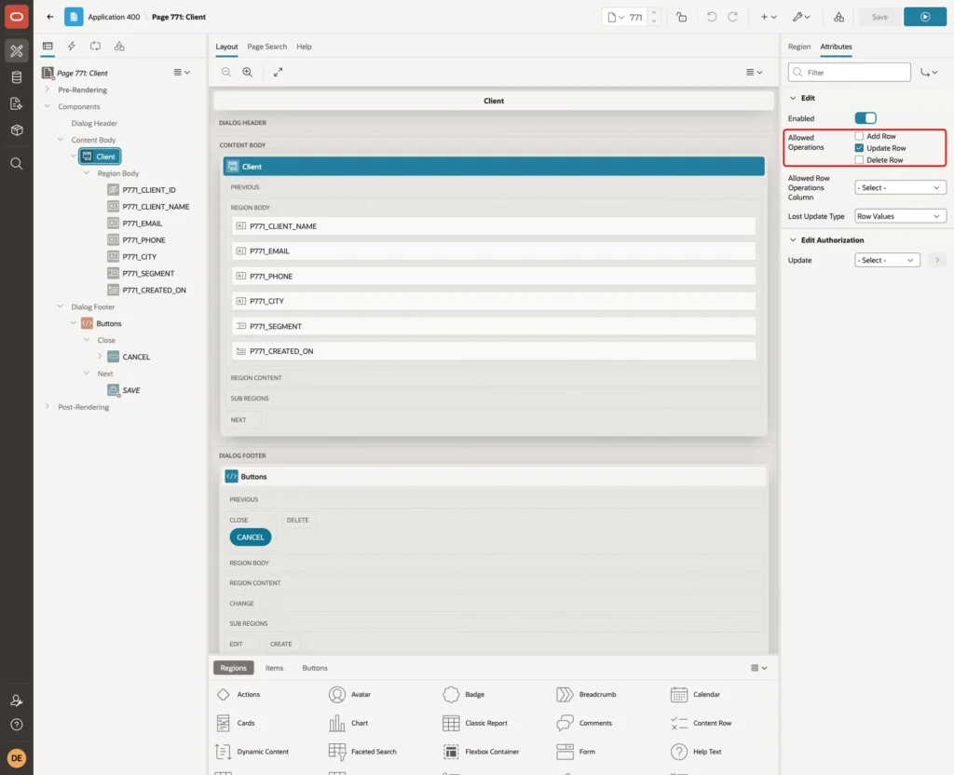This screenshot has height=775, width=954.
Task: Uncheck the Update Row checkbox
Action: 859,148
